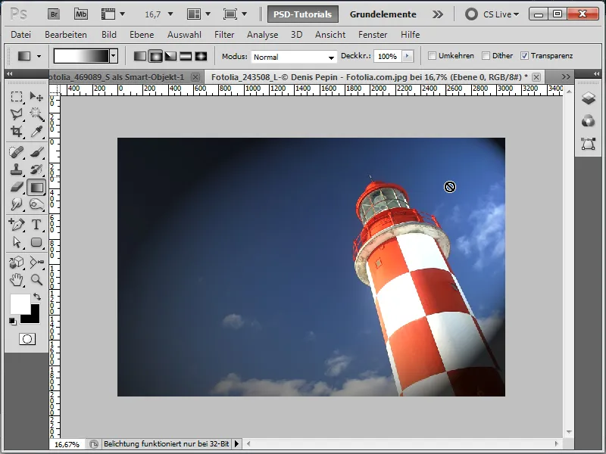This screenshot has width=606, height=454.
Task: Choose linear gradient style
Action: point(140,56)
